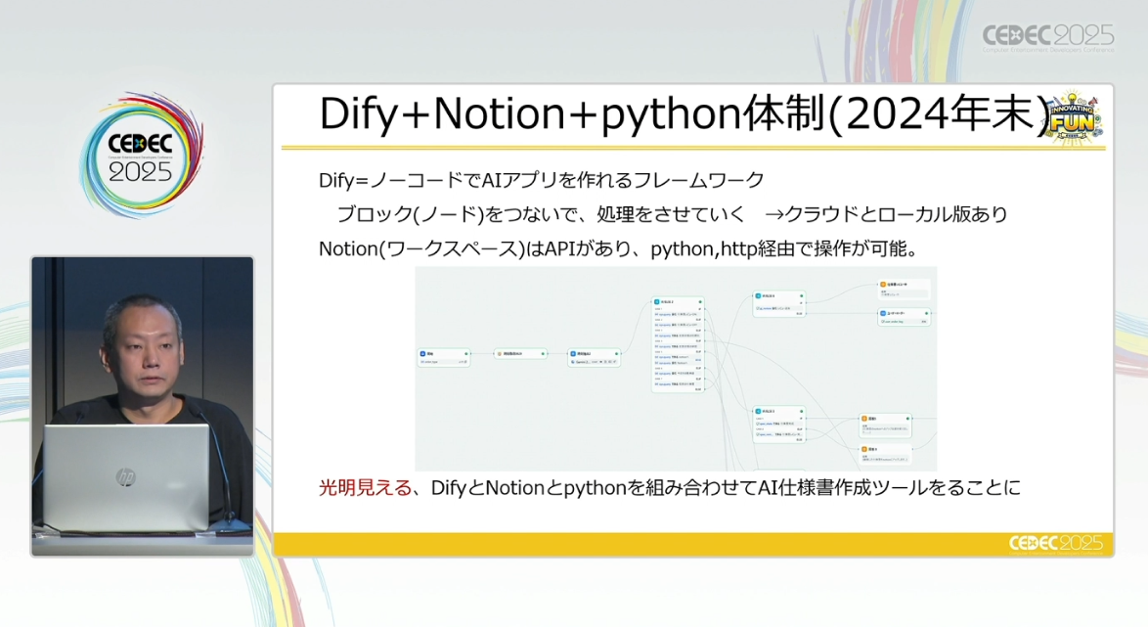Click the red text '光明見える'

366,488
